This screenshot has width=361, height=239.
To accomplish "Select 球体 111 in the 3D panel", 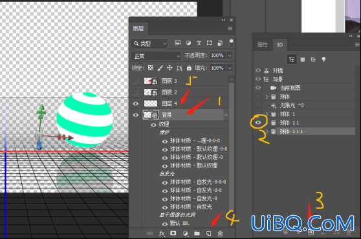I will [x=291, y=132].
